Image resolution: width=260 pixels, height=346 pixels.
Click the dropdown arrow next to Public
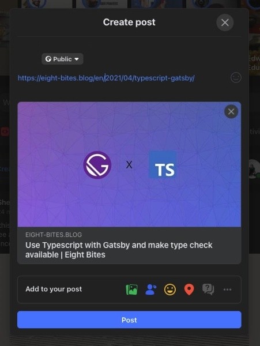(x=77, y=59)
